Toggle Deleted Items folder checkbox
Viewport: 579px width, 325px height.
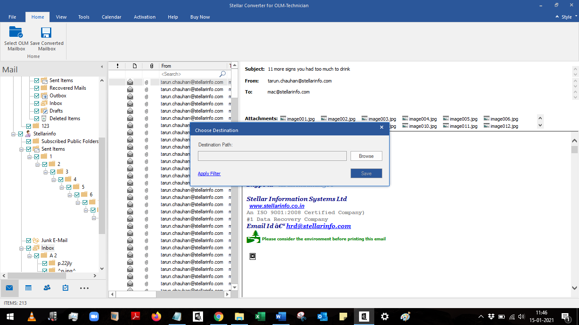click(37, 118)
